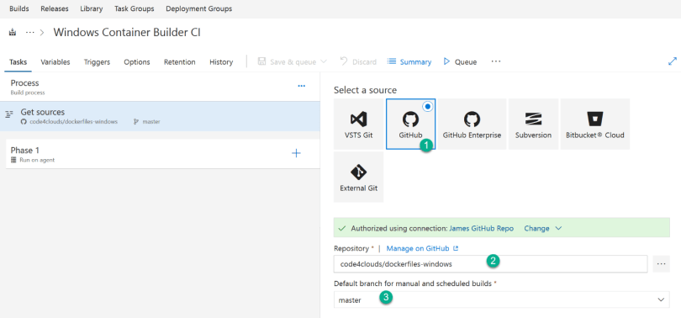Select the Subversion source tile
This screenshot has width=681, height=318.
tap(533, 125)
